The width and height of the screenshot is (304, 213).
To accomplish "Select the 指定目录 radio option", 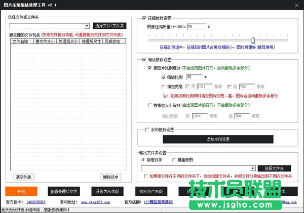I will pos(143,160).
